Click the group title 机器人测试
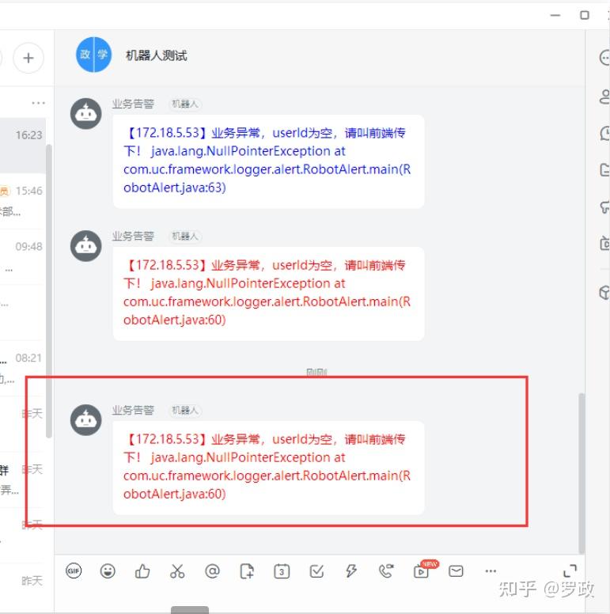Image resolution: width=610 pixels, height=614 pixels. pyautogui.click(x=156, y=55)
